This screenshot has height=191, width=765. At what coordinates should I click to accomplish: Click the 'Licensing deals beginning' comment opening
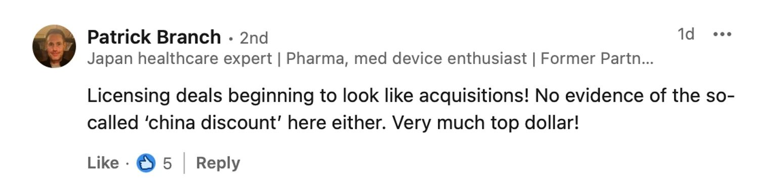pyautogui.click(x=200, y=96)
